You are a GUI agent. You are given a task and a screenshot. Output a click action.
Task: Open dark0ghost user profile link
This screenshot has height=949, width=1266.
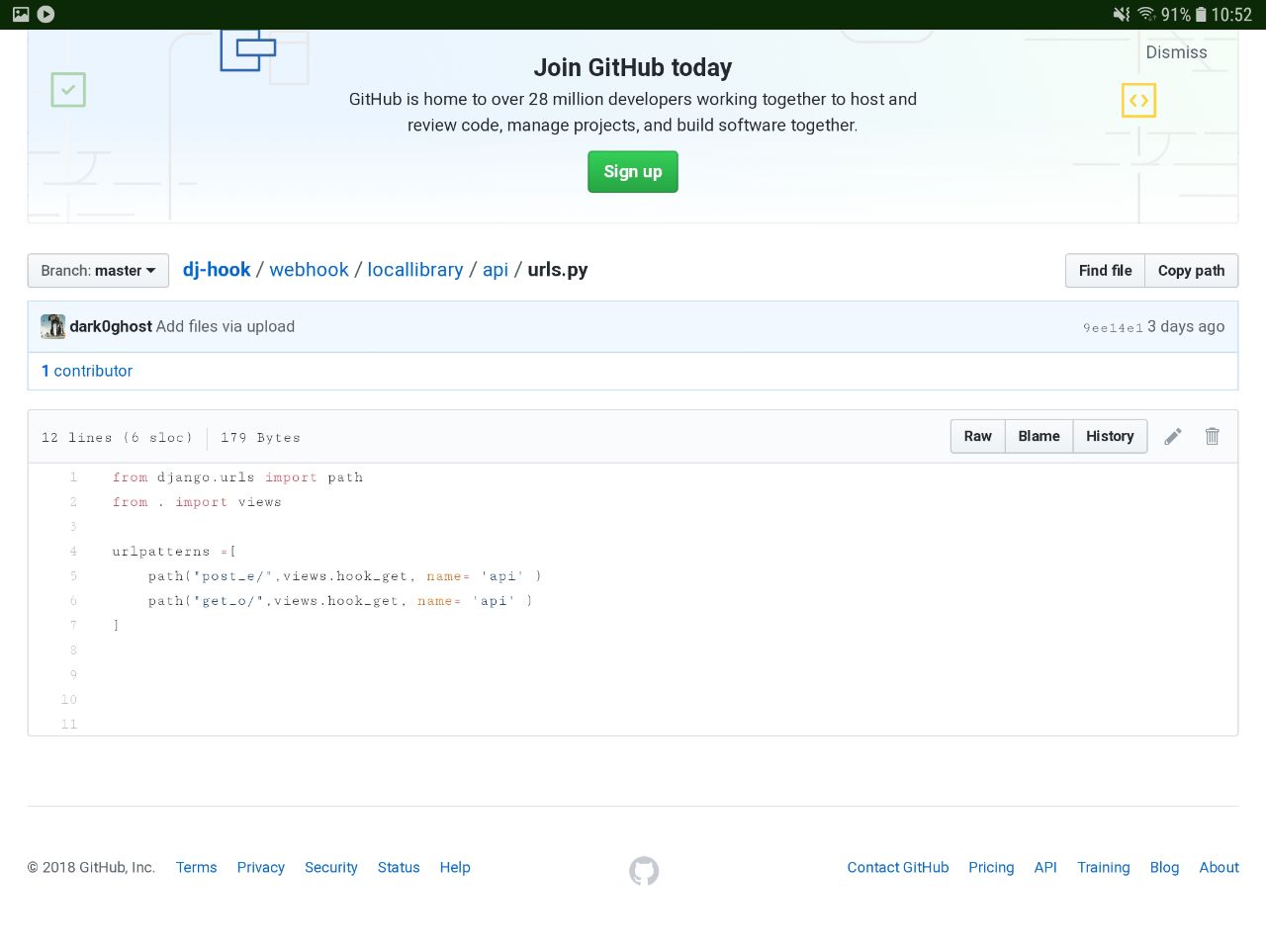click(111, 326)
